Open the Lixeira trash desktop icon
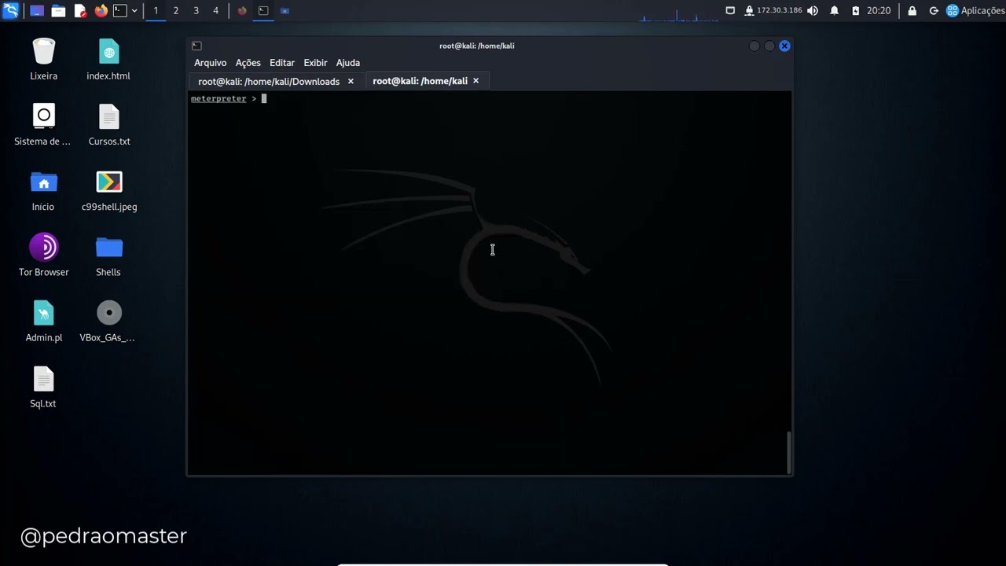Screen dimensions: 1006x566 click(x=44, y=60)
